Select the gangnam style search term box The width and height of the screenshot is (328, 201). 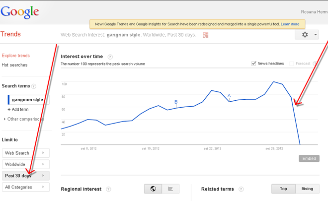(x=29, y=100)
